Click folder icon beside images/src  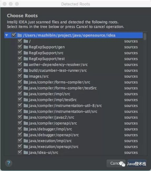26,76
